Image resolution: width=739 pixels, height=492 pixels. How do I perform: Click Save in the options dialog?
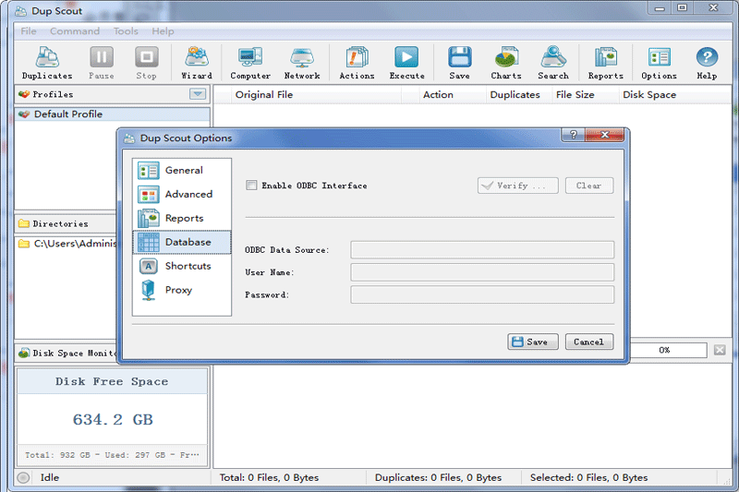coord(533,342)
